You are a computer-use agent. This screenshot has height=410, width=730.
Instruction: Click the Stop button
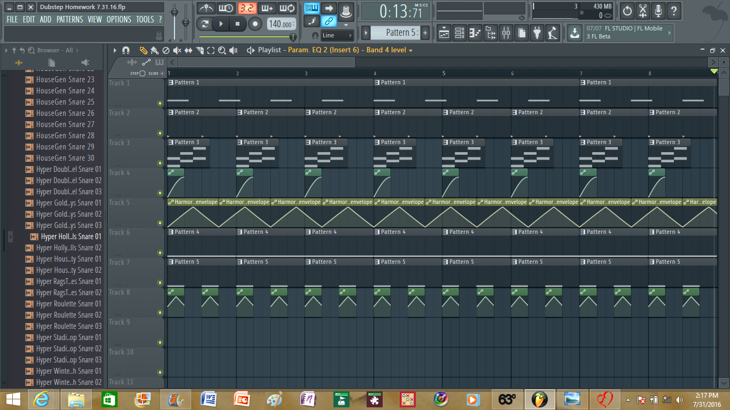(238, 24)
